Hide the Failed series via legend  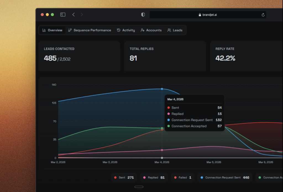182,177
